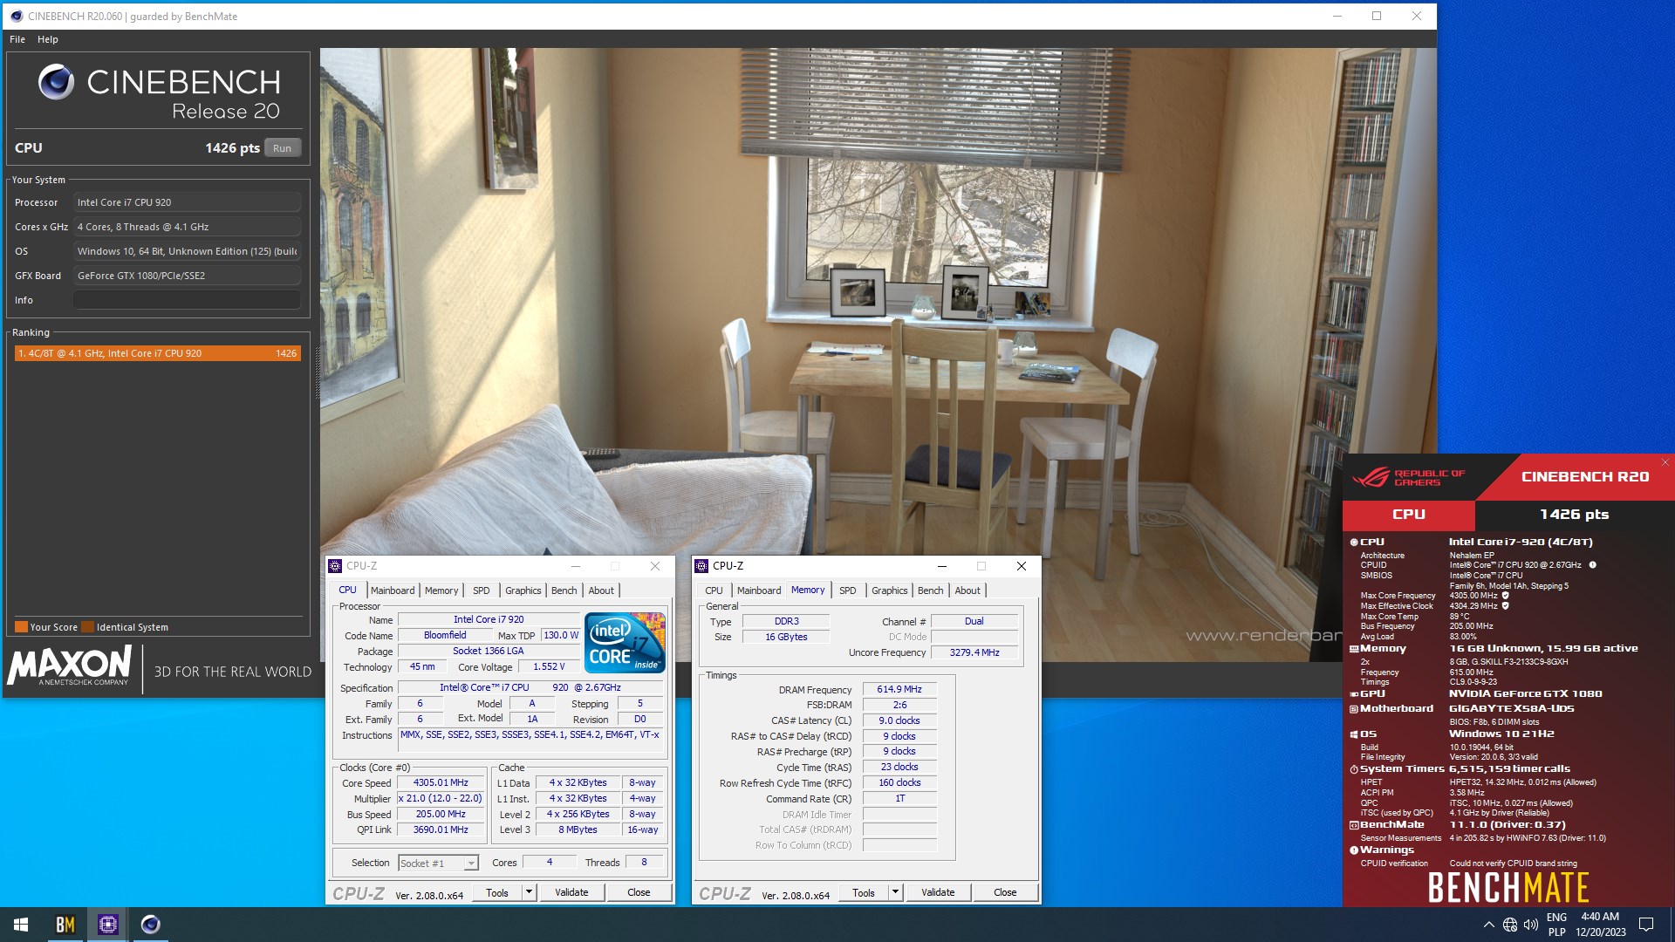Expand Tools dropdown arrow in CPU-Z Memory window
Image resolution: width=1675 pixels, height=942 pixels.
(x=894, y=892)
